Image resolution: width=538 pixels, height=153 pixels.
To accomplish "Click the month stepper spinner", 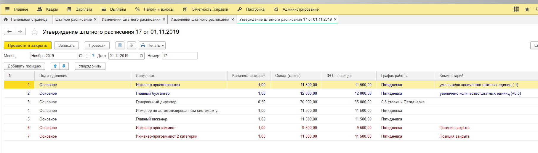I will coord(87,56).
